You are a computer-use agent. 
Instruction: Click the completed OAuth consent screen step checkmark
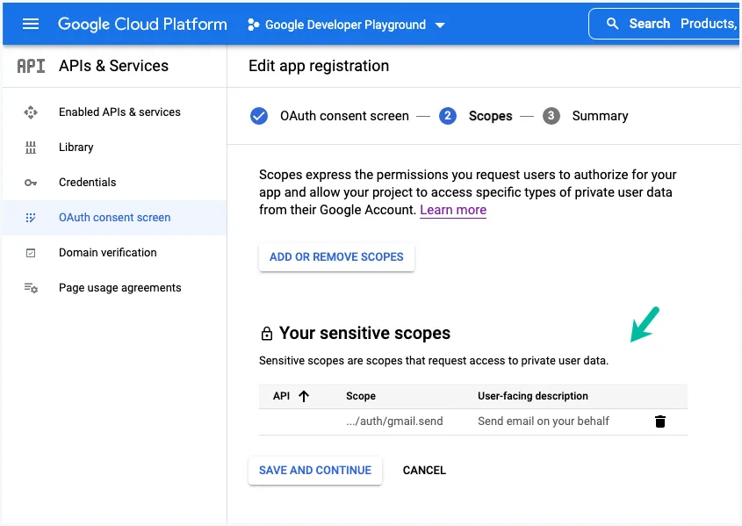pyautogui.click(x=259, y=115)
